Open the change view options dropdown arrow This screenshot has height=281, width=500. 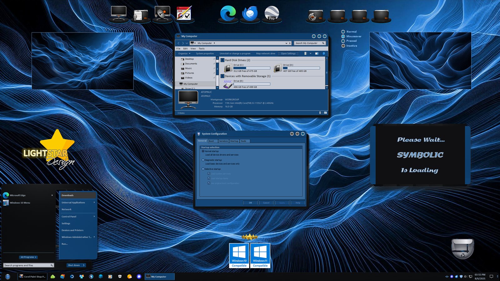(310, 53)
